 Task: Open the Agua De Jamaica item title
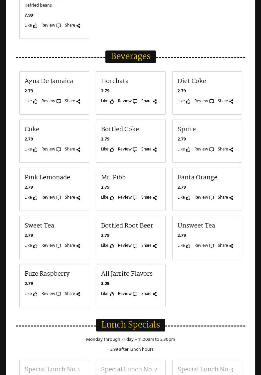point(49,81)
